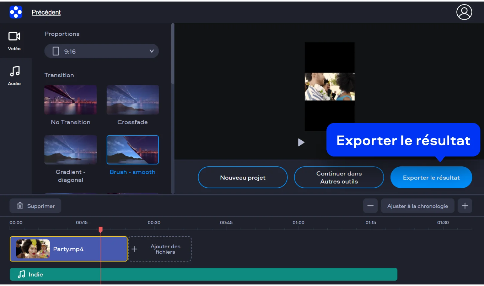Image resolution: width=484 pixels, height=286 pixels.
Task: Choose the Crossfade transition
Action: point(132,100)
